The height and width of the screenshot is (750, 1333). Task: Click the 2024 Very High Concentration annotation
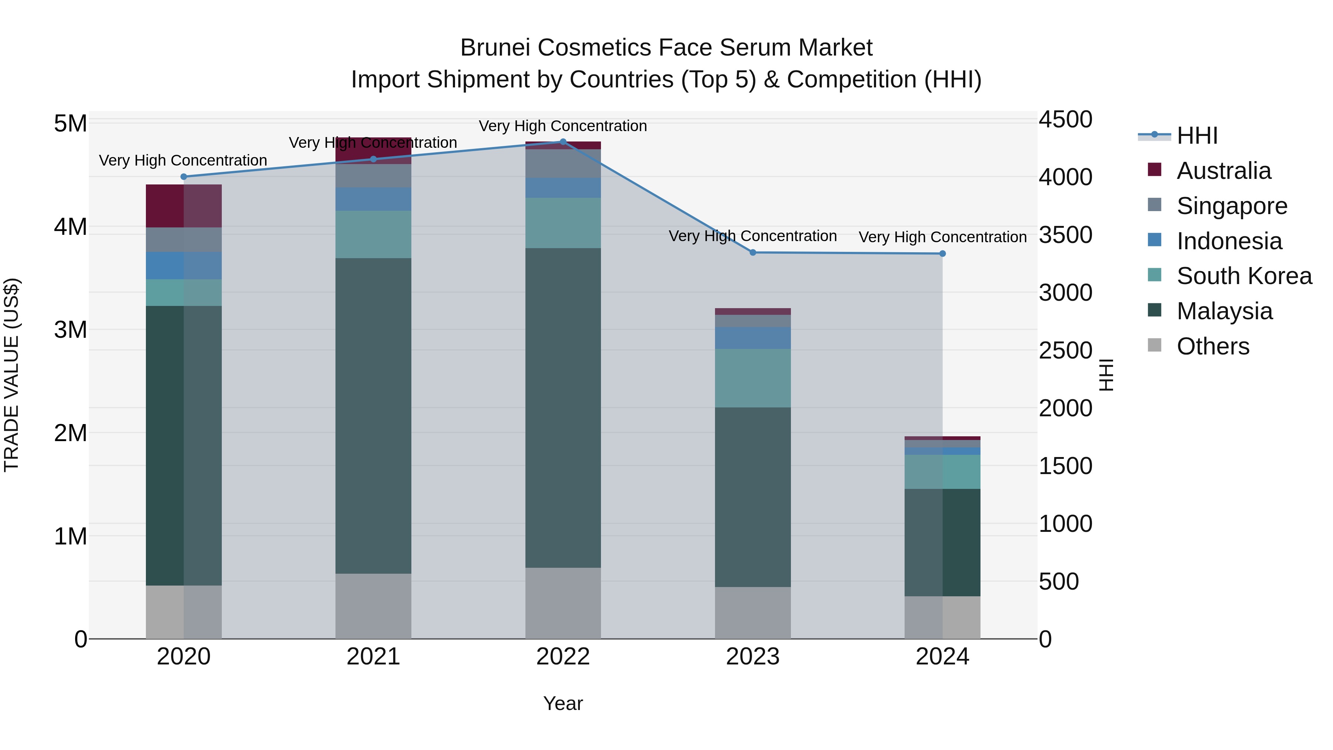point(943,237)
